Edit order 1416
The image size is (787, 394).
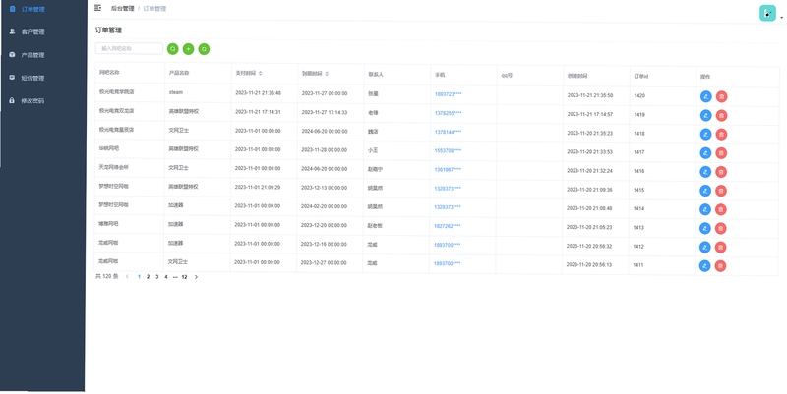(x=705, y=172)
